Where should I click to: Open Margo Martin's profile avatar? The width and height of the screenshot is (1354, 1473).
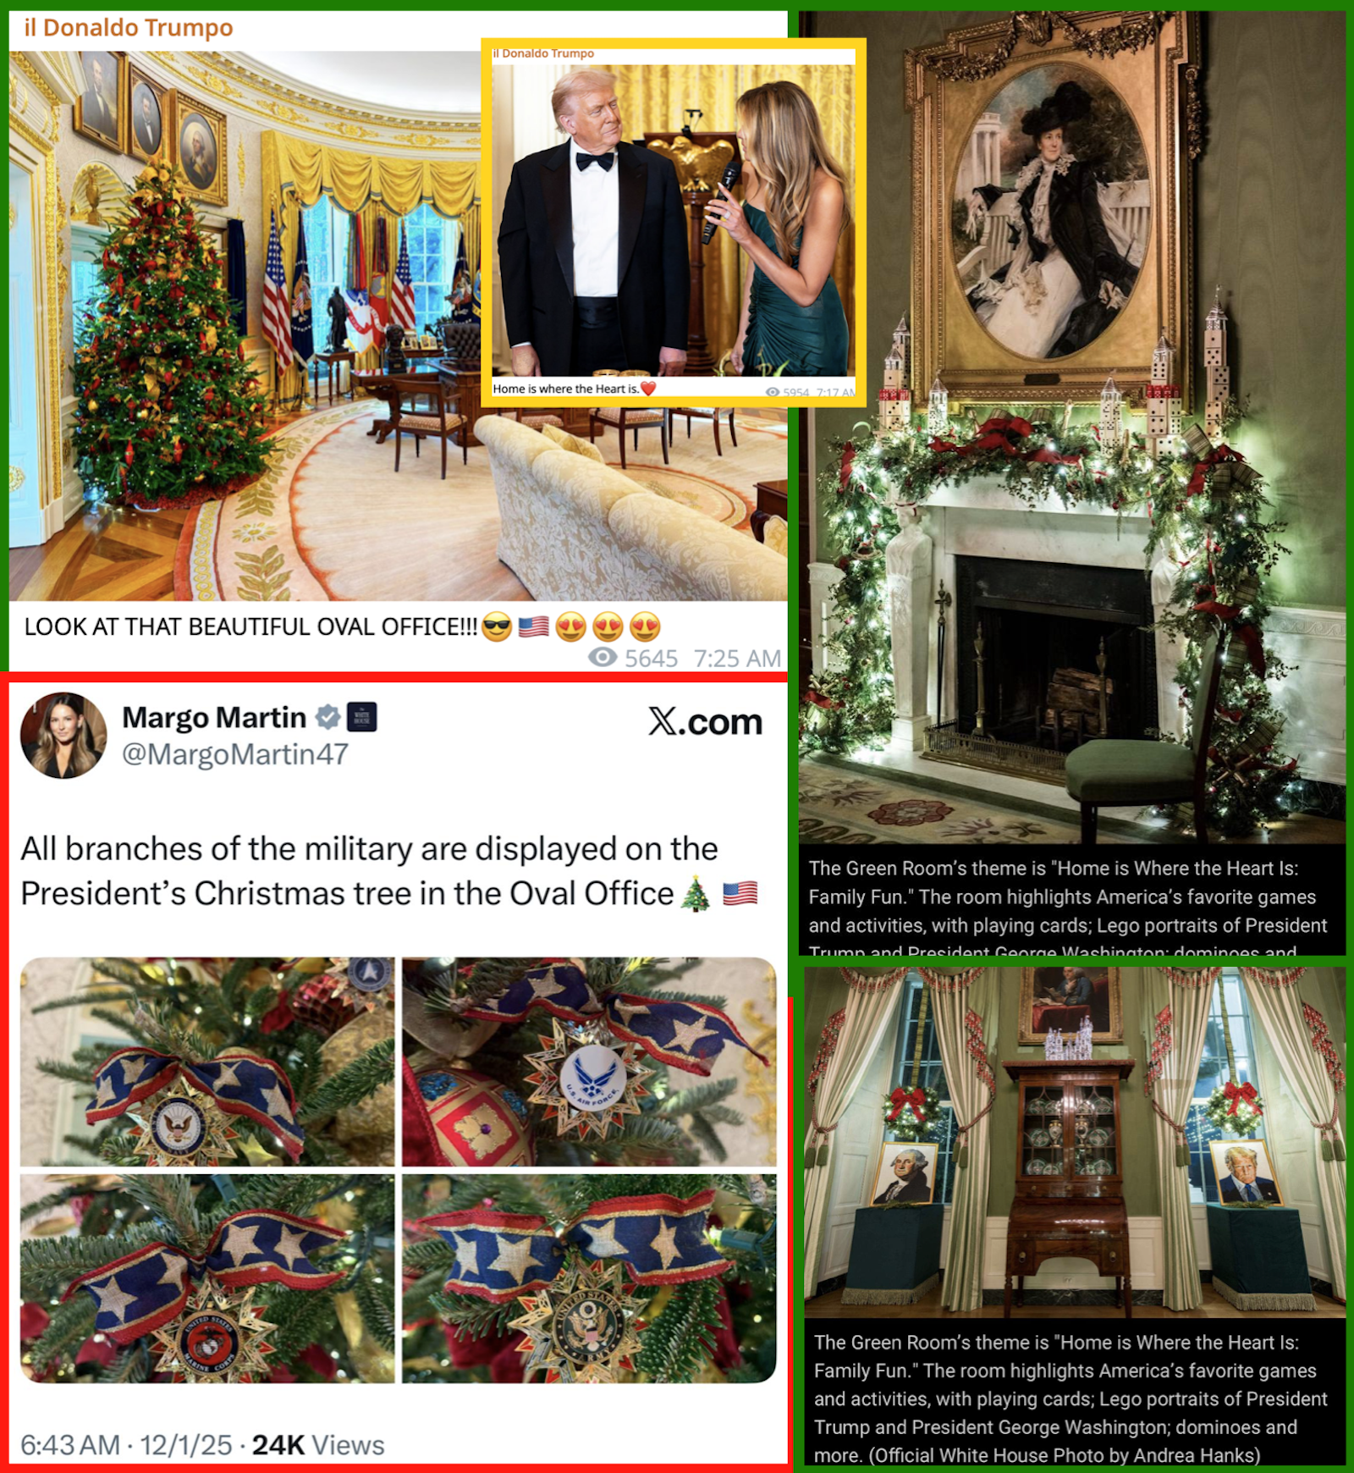[63, 736]
